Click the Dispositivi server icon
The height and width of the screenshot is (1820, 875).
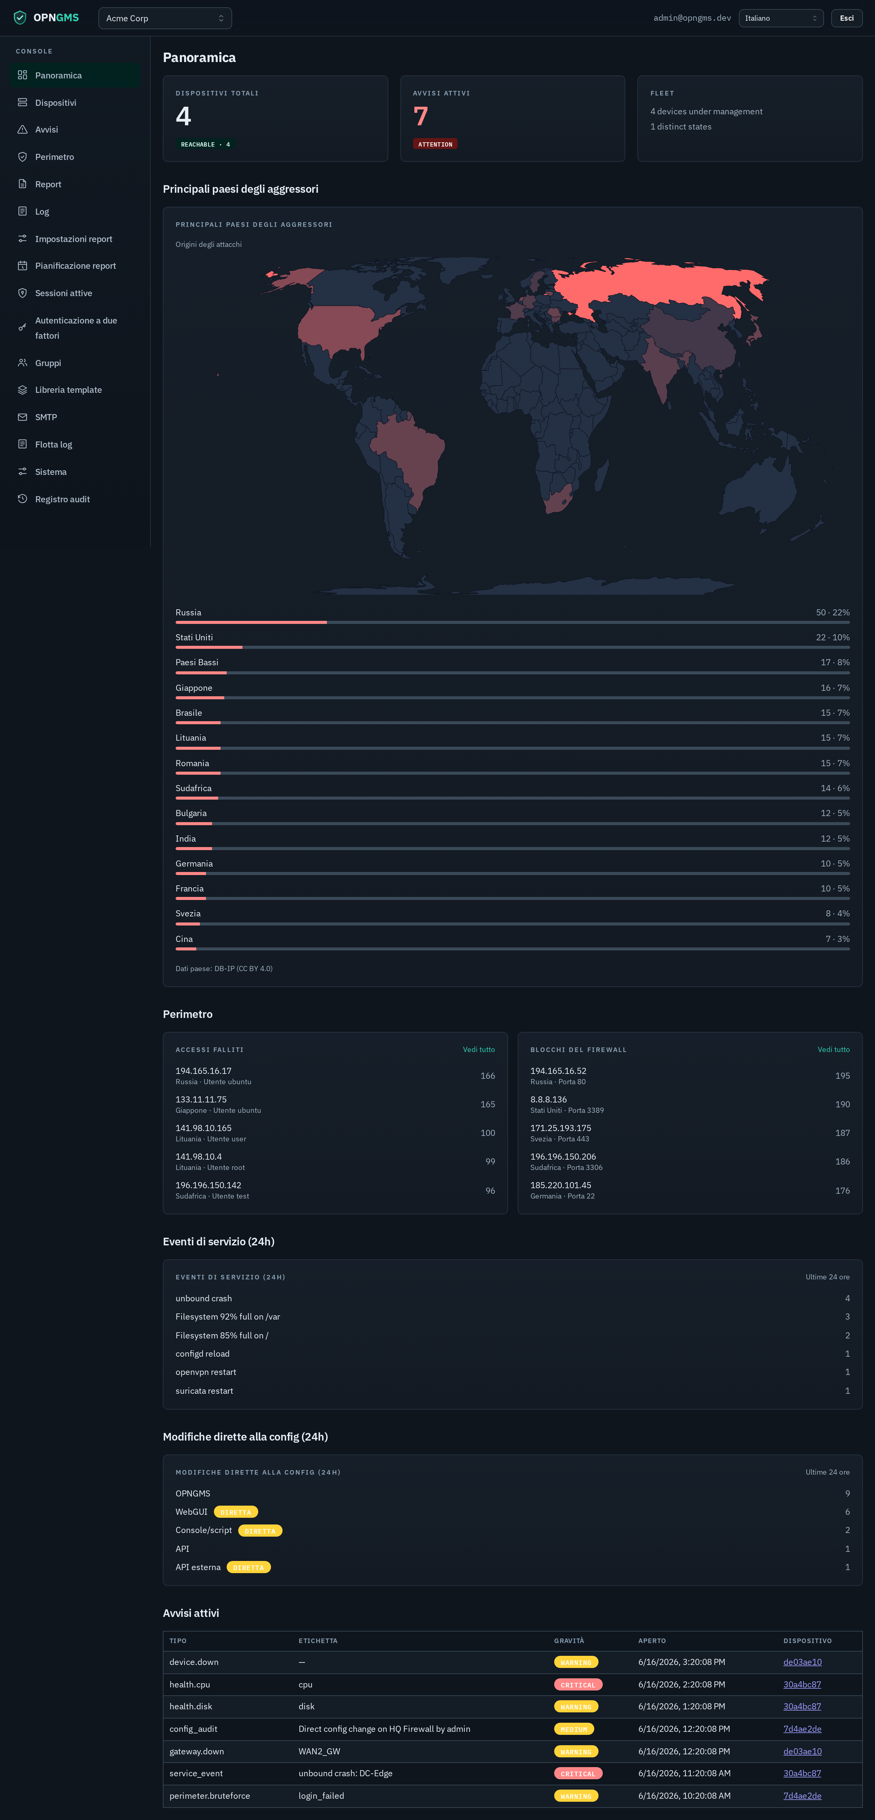pyautogui.click(x=22, y=102)
